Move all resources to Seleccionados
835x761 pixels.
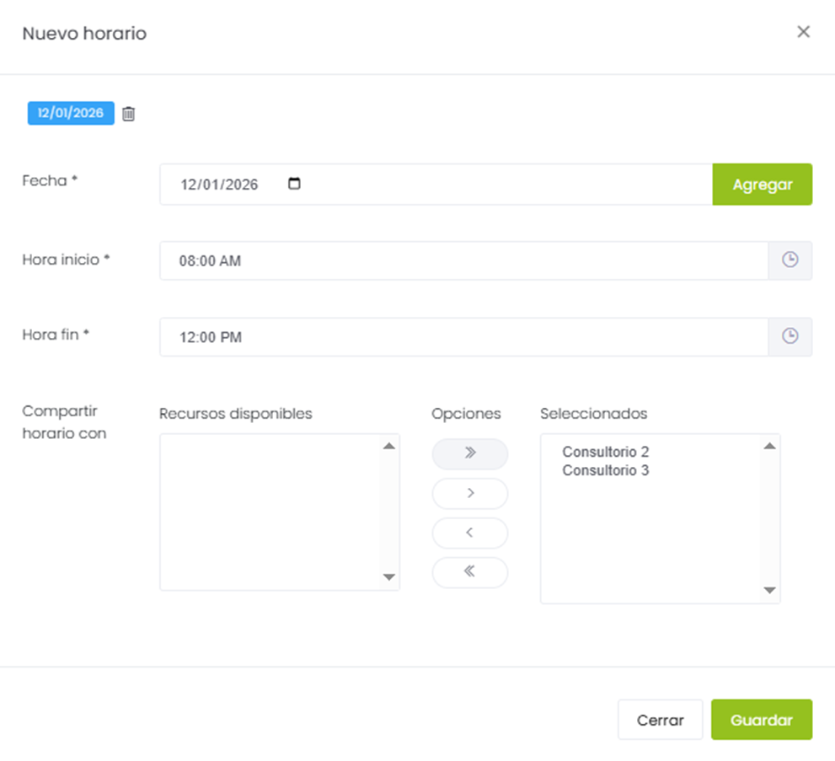[x=469, y=453]
